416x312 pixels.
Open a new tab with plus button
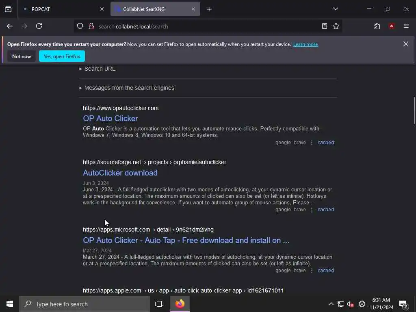tap(209, 9)
